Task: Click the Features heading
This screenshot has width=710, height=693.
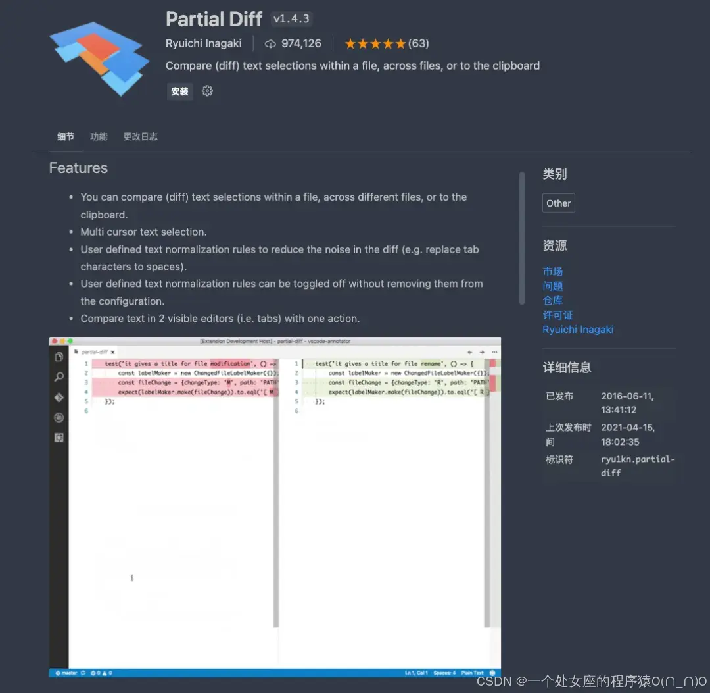Action: click(78, 168)
